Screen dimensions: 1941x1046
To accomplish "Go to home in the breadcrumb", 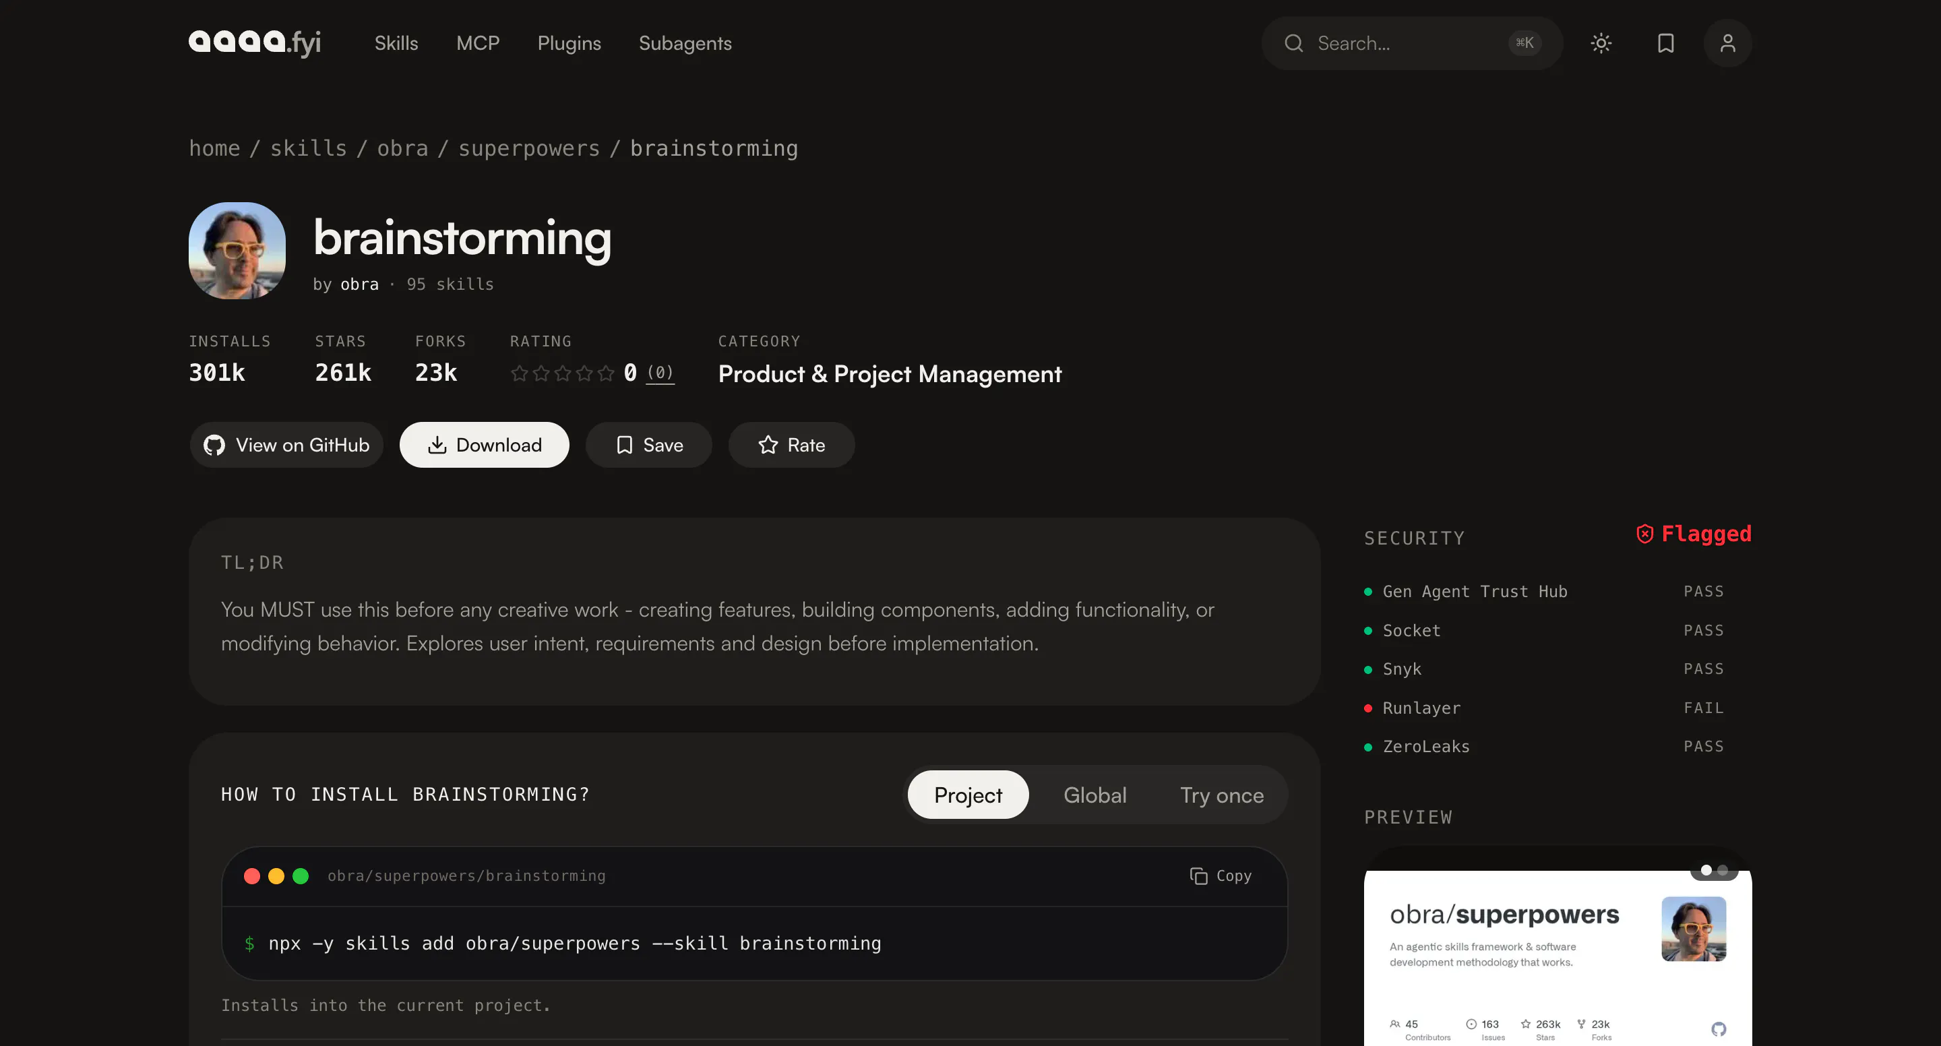I will (x=214, y=148).
